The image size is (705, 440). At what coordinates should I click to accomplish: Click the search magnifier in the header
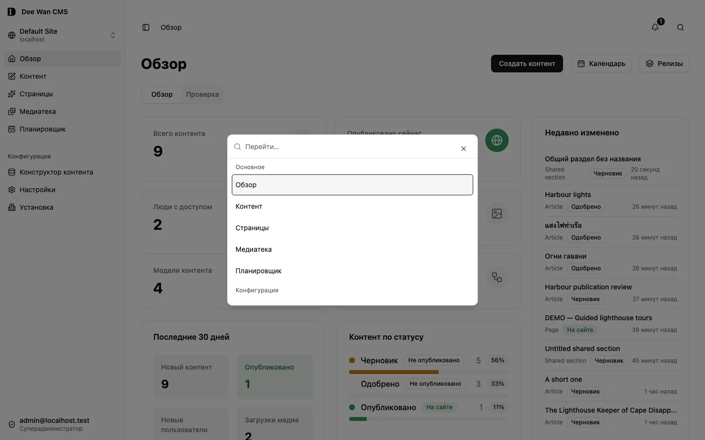pyautogui.click(x=681, y=27)
